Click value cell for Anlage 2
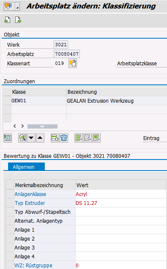167x269 pixels. [121, 239]
